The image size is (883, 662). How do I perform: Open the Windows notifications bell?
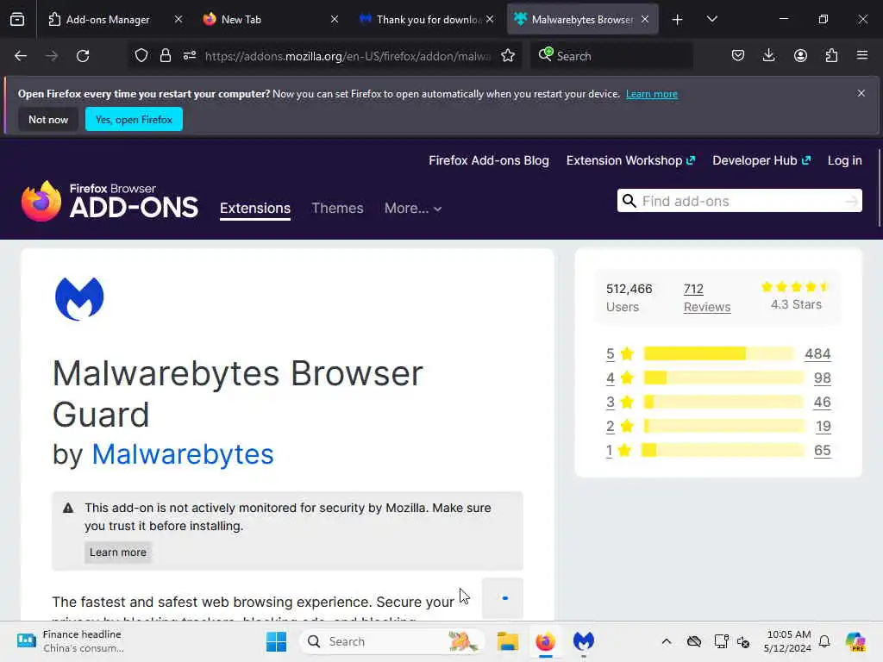pos(824,641)
